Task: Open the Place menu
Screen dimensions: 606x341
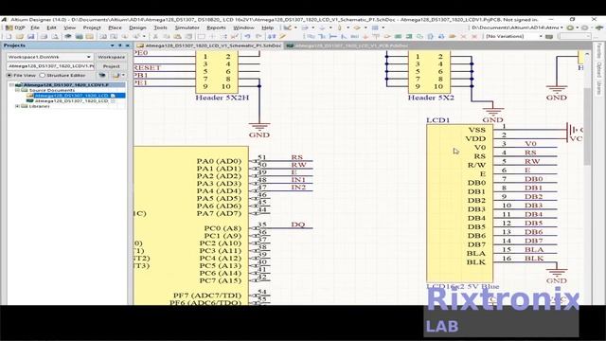Action: tap(115, 27)
